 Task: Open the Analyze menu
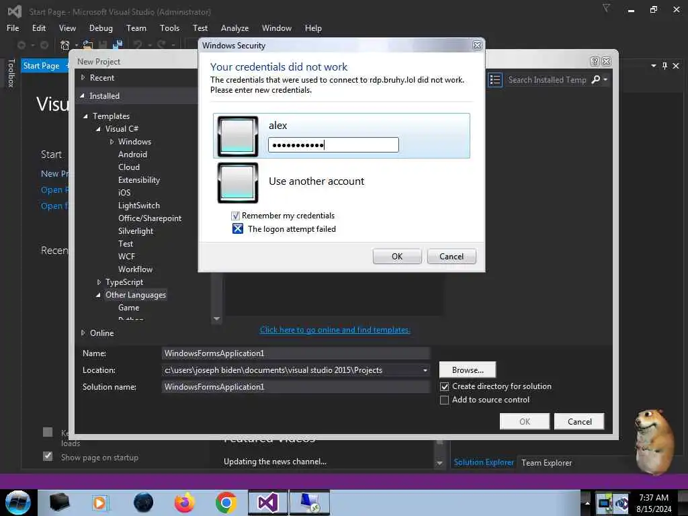coord(234,28)
